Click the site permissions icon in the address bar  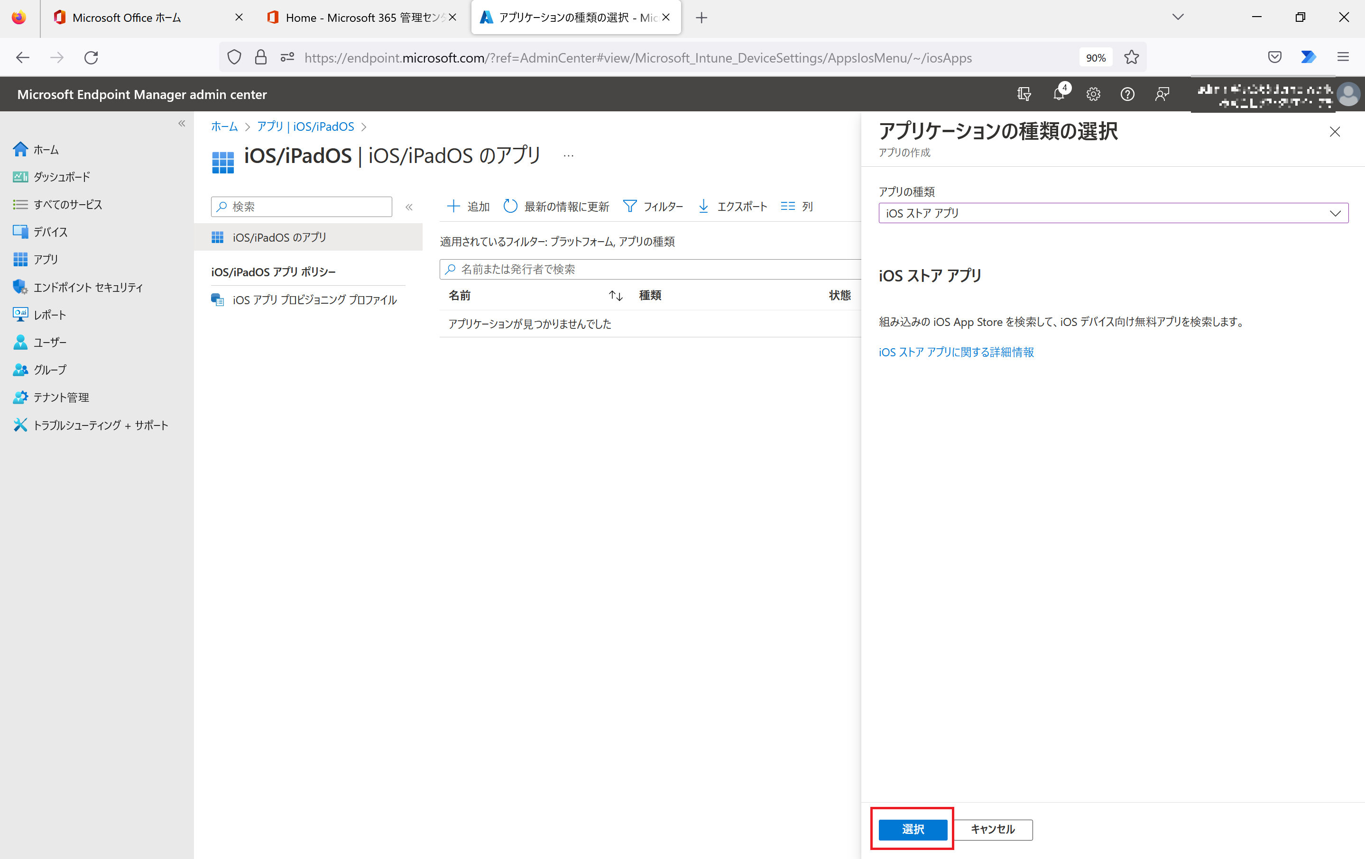tap(287, 57)
